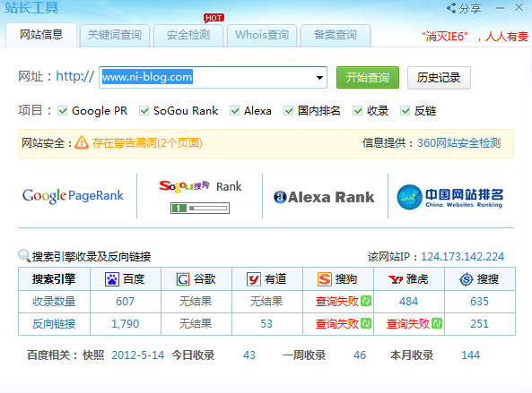This screenshot has height=393, width=532.
Task: Click the Soso icon in table header
Action: pos(467,279)
